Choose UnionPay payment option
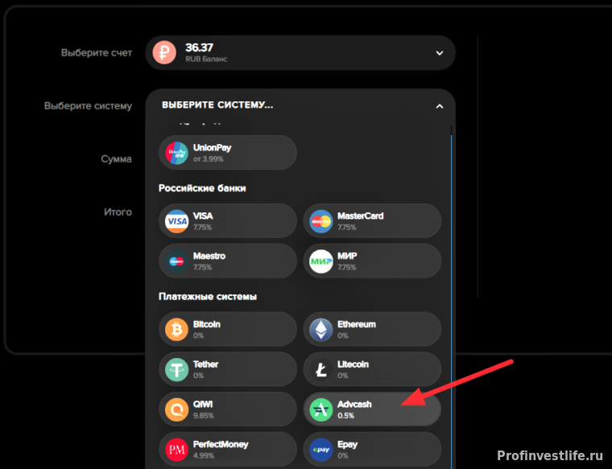The height and width of the screenshot is (469, 612). [x=228, y=152]
